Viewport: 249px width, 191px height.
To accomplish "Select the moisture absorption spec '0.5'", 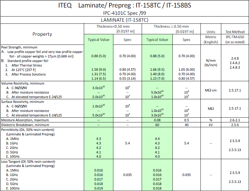I will [x=187, y=120].
